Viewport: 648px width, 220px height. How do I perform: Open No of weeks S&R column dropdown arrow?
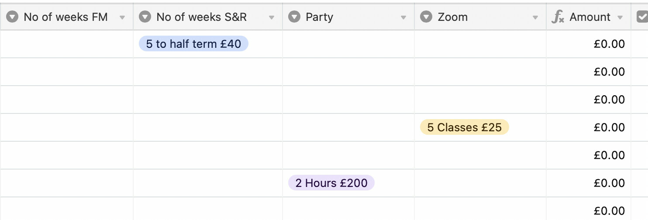tap(272, 18)
